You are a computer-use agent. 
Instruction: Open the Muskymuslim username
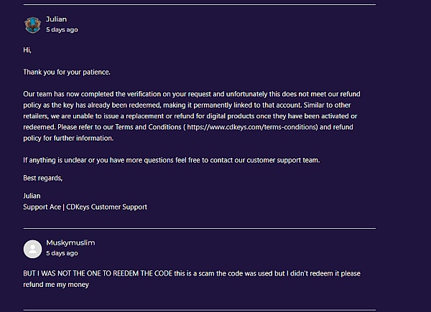tap(70, 242)
